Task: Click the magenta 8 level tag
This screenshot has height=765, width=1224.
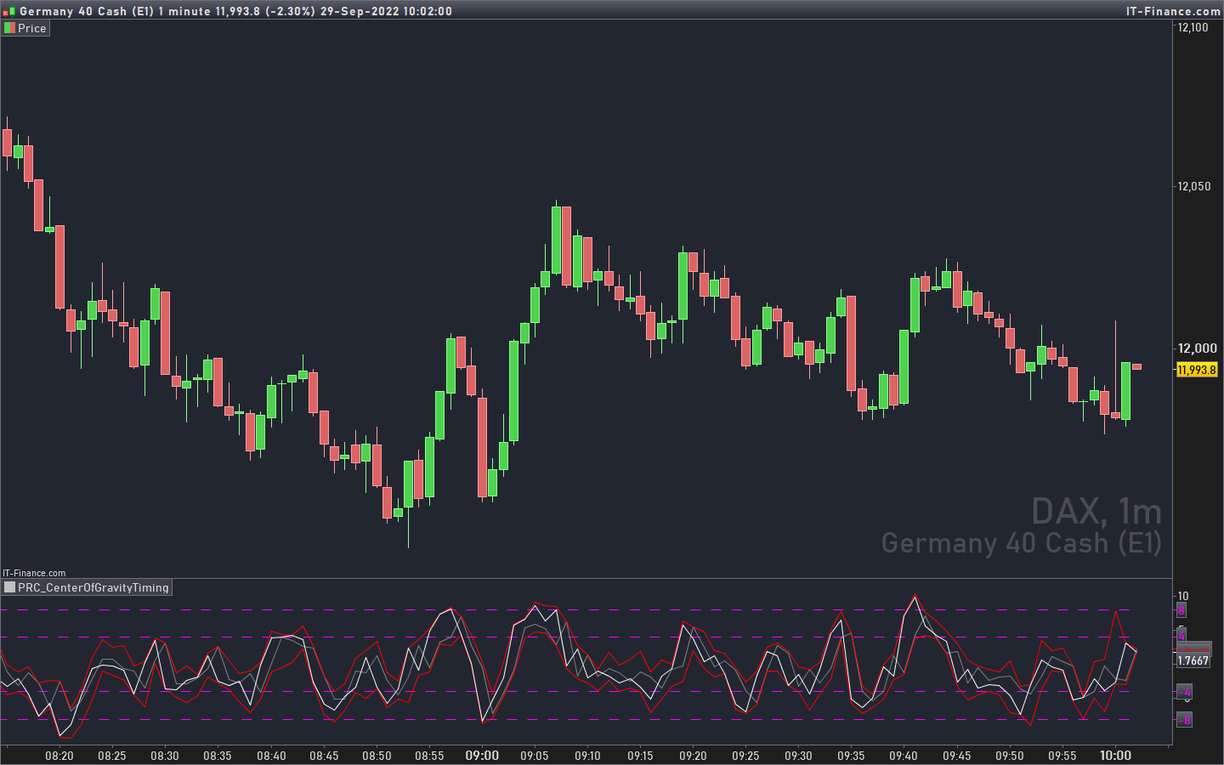Action: pyautogui.click(x=1181, y=610)
